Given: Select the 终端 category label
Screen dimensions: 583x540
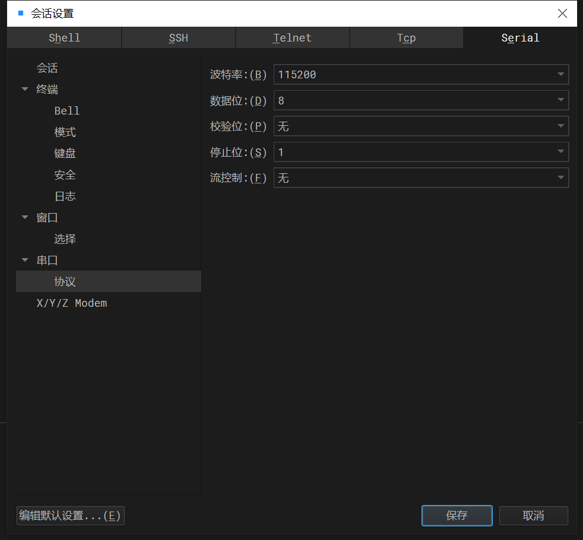Looking at the screenshot, I should coord(47,89).
